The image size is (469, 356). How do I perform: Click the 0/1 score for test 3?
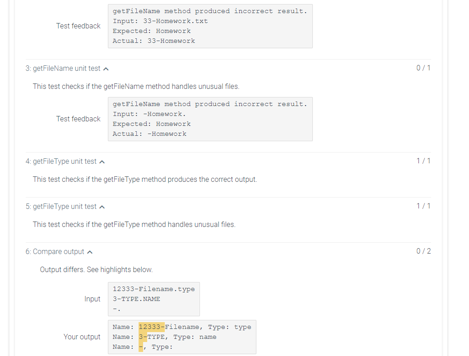(x=423, y=68)
